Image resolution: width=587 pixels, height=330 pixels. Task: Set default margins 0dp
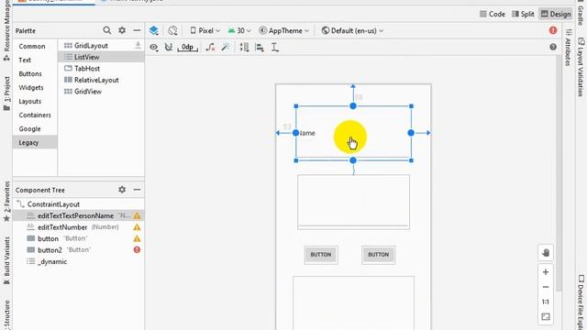[x=187, y=47]
